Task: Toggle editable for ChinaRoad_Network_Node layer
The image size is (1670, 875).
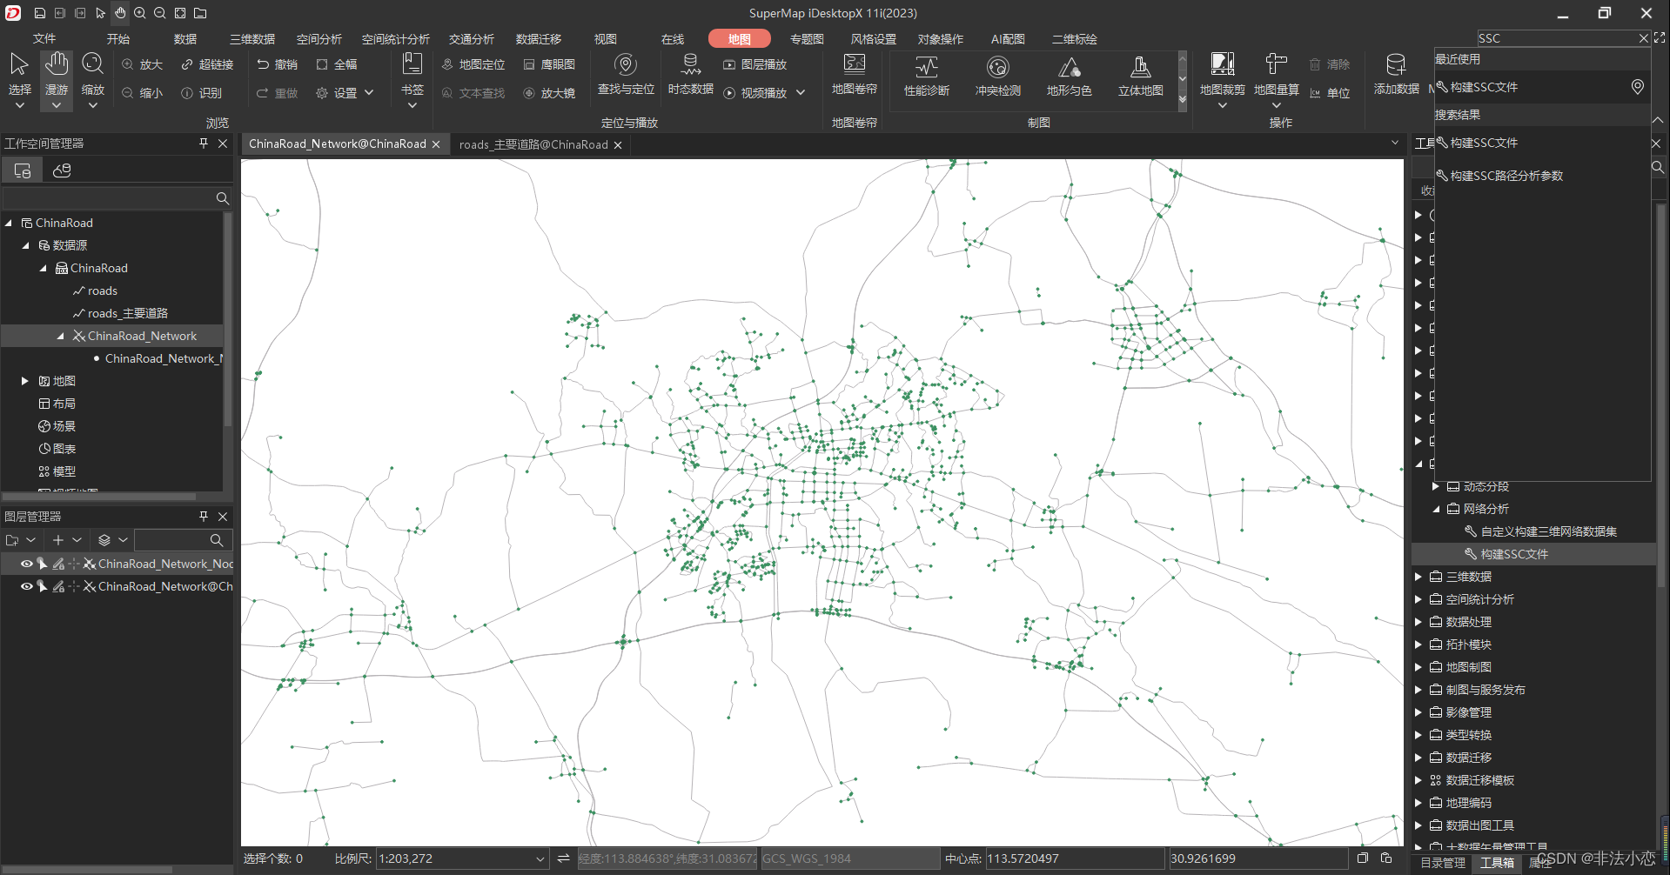Action: 58,564
